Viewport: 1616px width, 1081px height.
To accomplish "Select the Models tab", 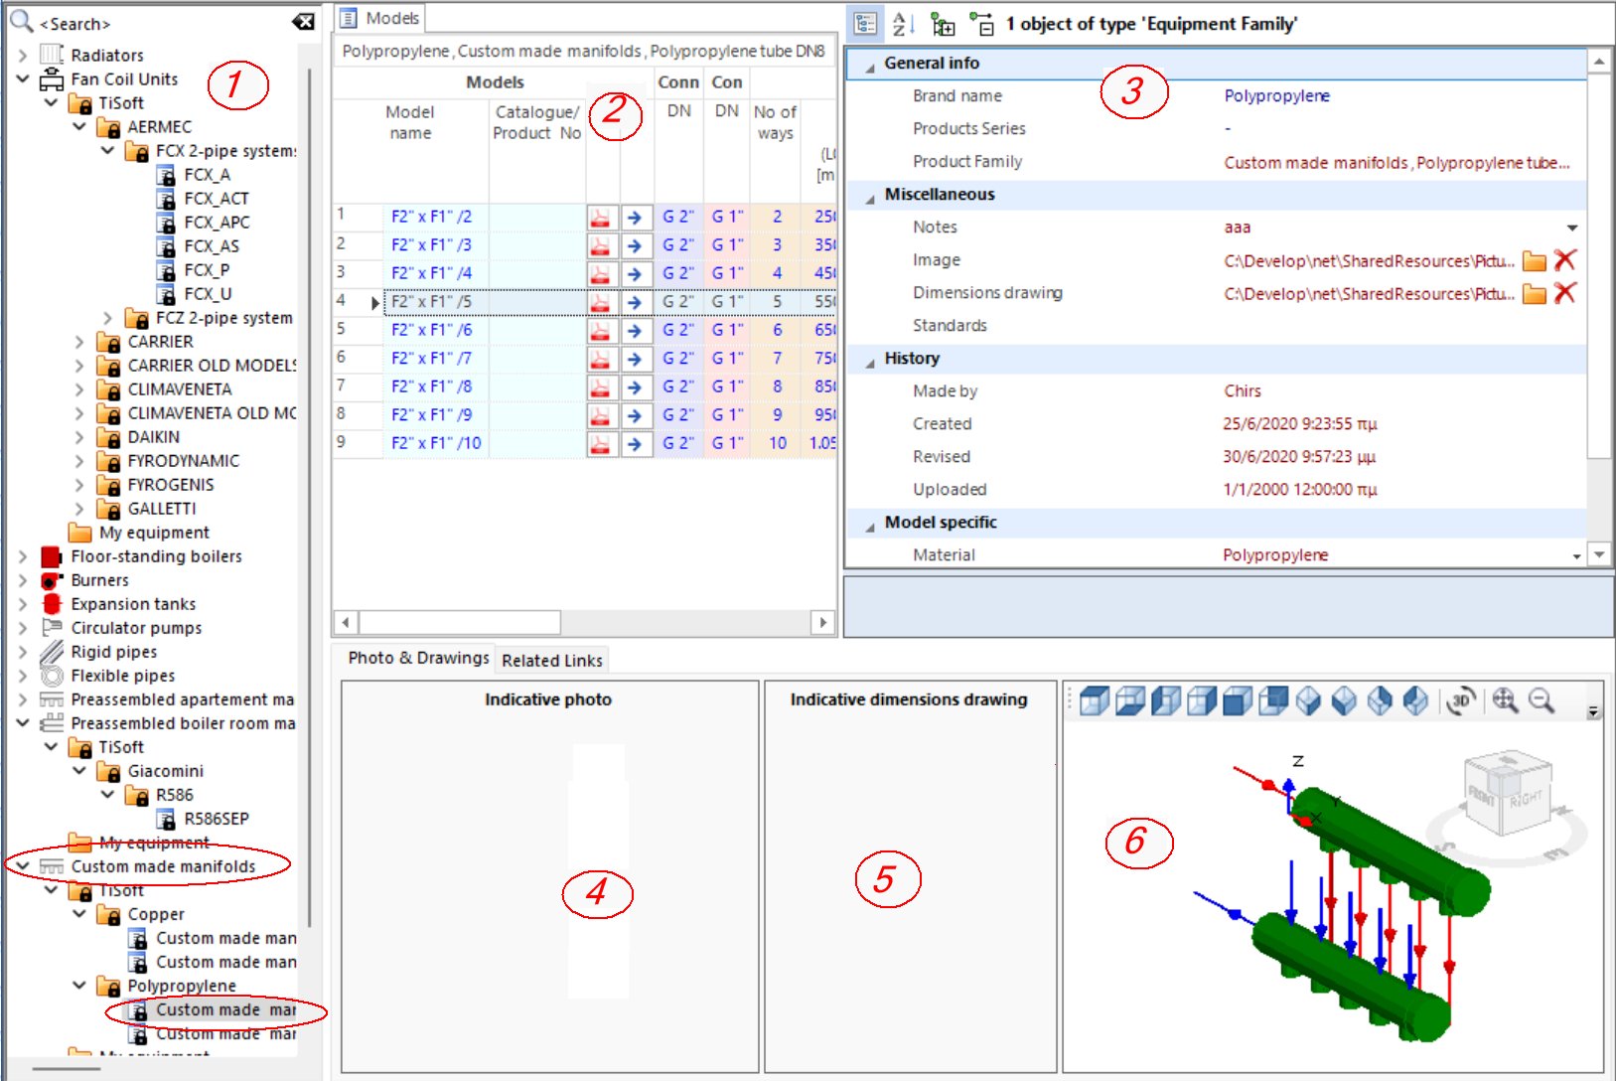I will (x=379, y=17).
